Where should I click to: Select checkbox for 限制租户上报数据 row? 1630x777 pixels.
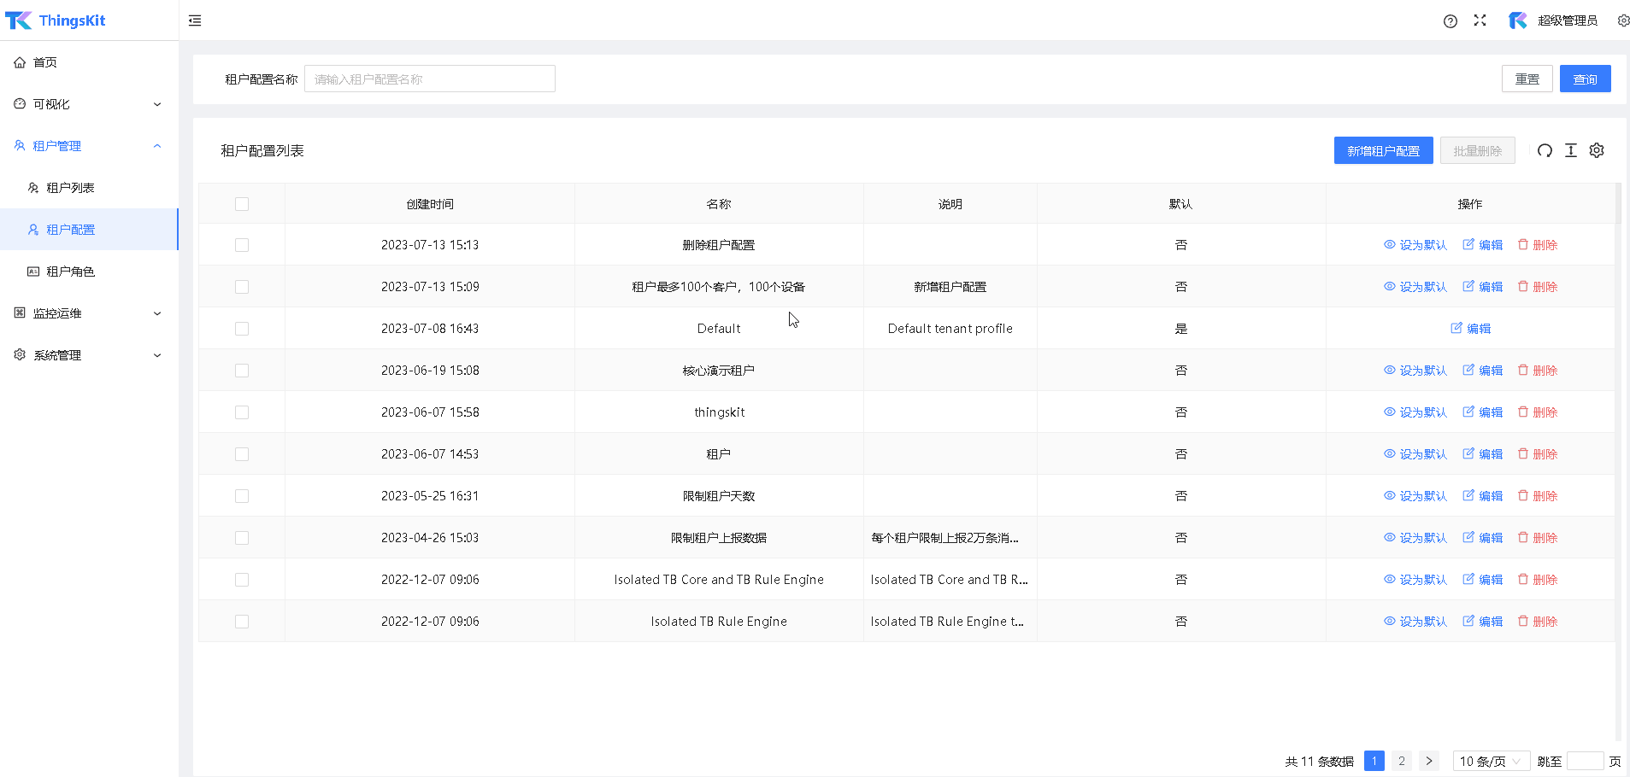[242, 538]
